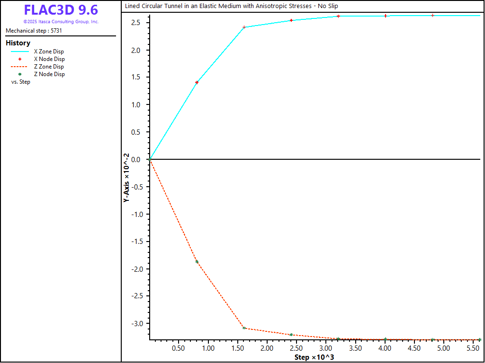485x363 pixels.
Task: Click the 3.00 tick label on the x-axis
Action: (325, 348)
